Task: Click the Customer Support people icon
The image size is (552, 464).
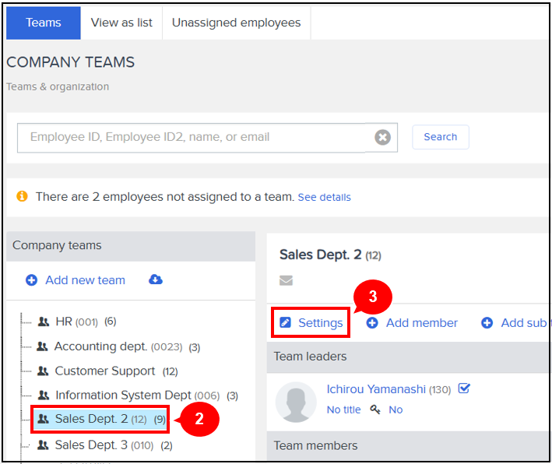Action: (x=43, y=371)
